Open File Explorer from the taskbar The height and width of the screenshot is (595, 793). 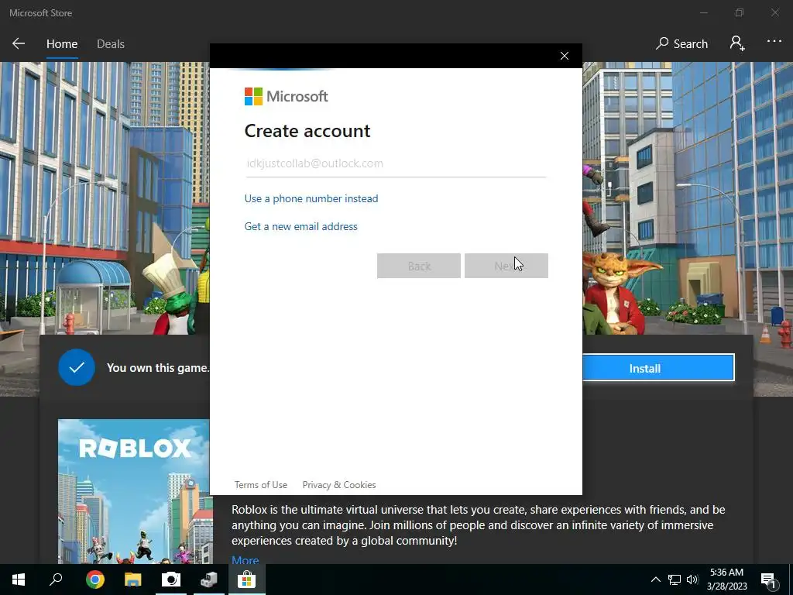coord(133,580)
